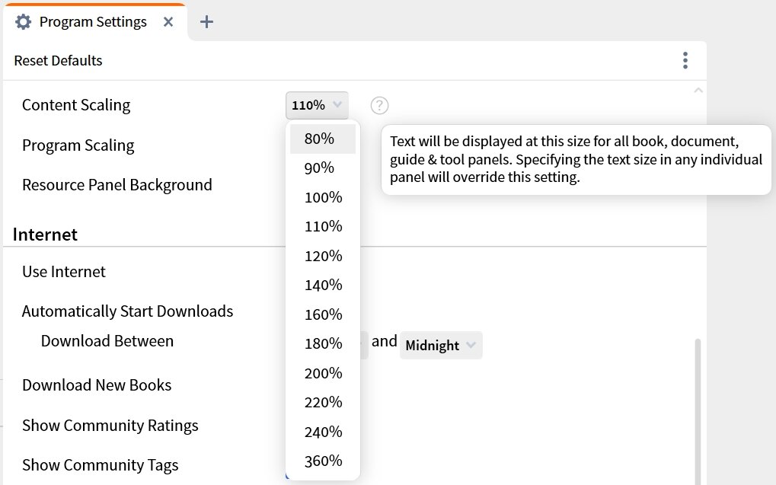Click the Show Community Ratings setting

[x=110, y=426]
